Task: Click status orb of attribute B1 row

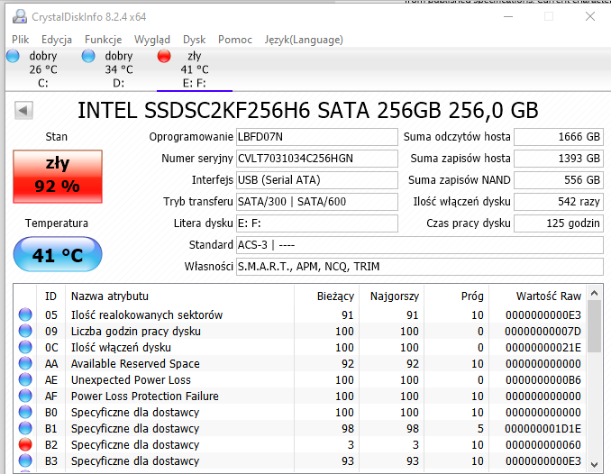Action: click(25, 428)
